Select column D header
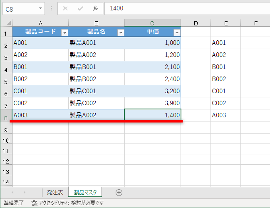Image resolution: width=270 pixels, height=208 pixels. pos(196,23)
